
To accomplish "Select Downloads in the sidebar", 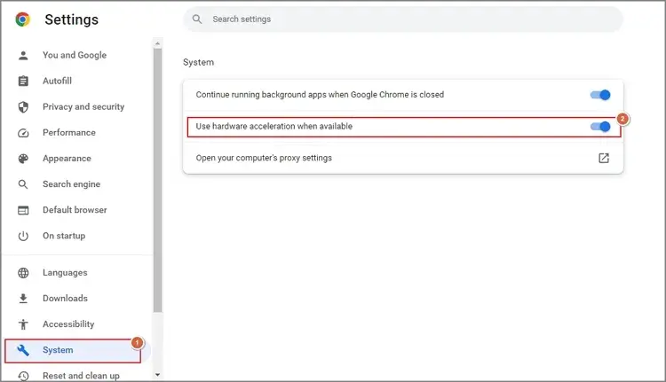I will click(65, 299).
